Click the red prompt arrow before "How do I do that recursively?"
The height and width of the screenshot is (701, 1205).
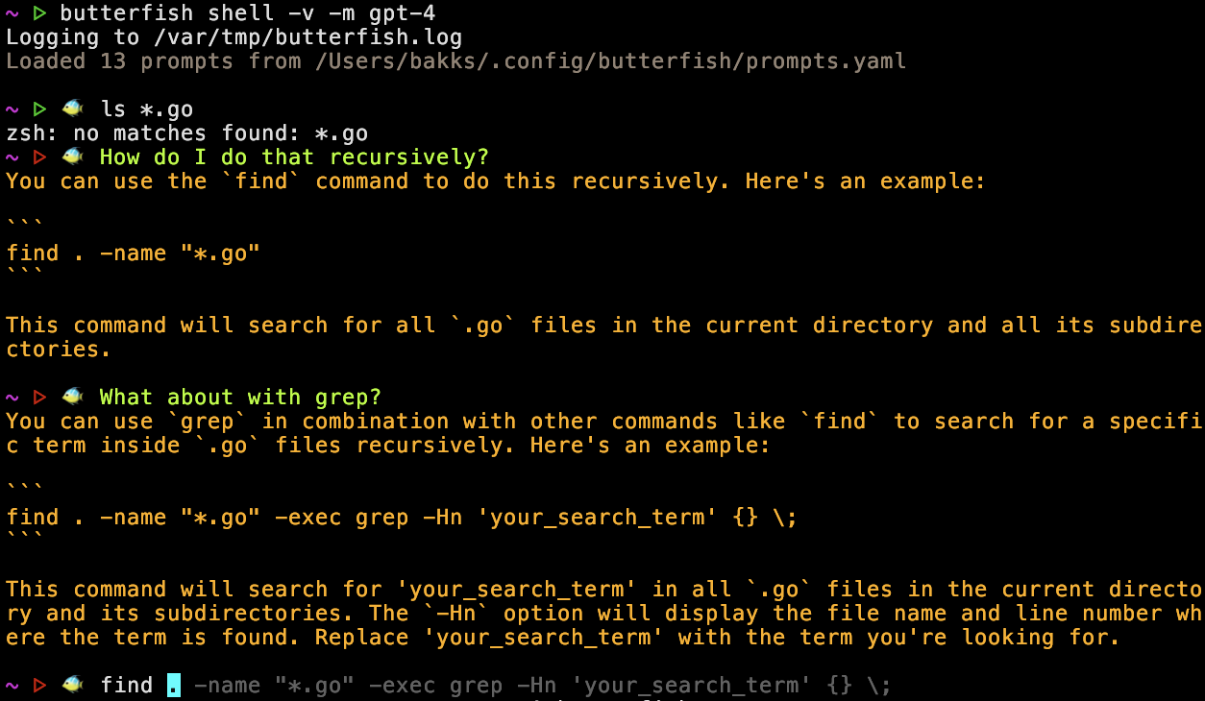click(39, 157)
